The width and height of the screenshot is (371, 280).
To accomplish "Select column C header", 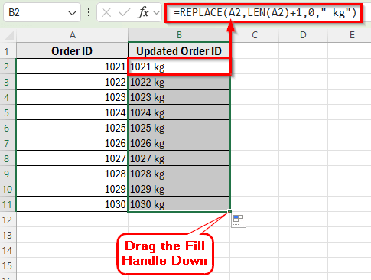I will [x=255, y=35].
